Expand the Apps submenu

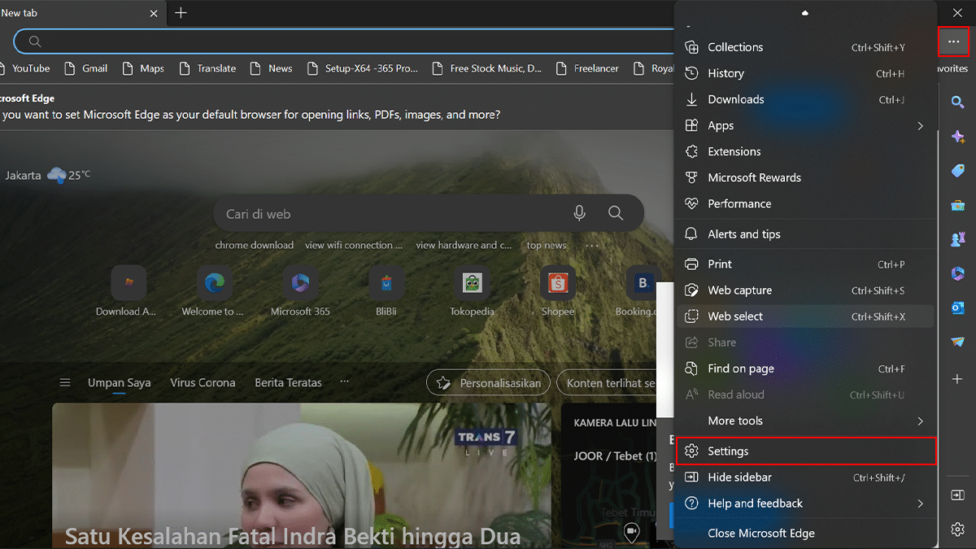tap(805, 125)
